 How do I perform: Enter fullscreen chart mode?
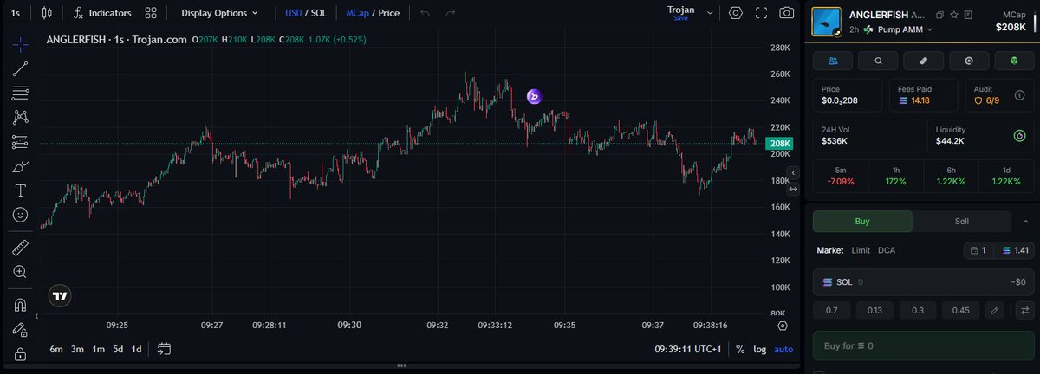(x=762, y=13)
